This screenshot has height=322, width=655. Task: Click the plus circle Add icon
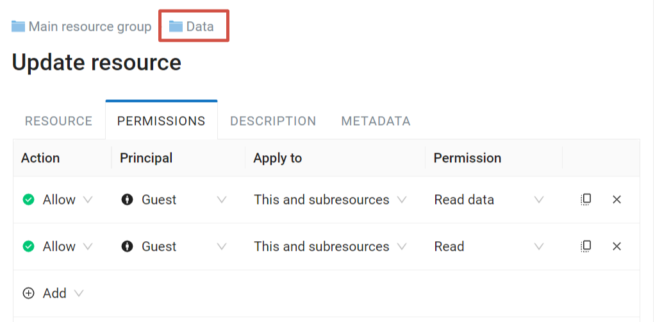point(28,294)
